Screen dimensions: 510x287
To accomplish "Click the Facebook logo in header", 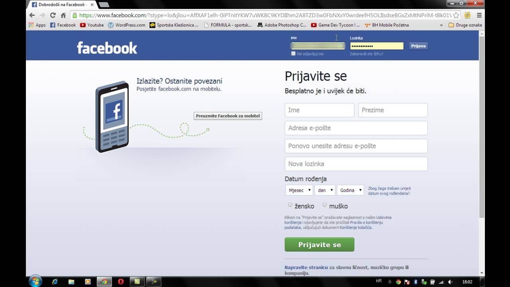I will 107,48.
